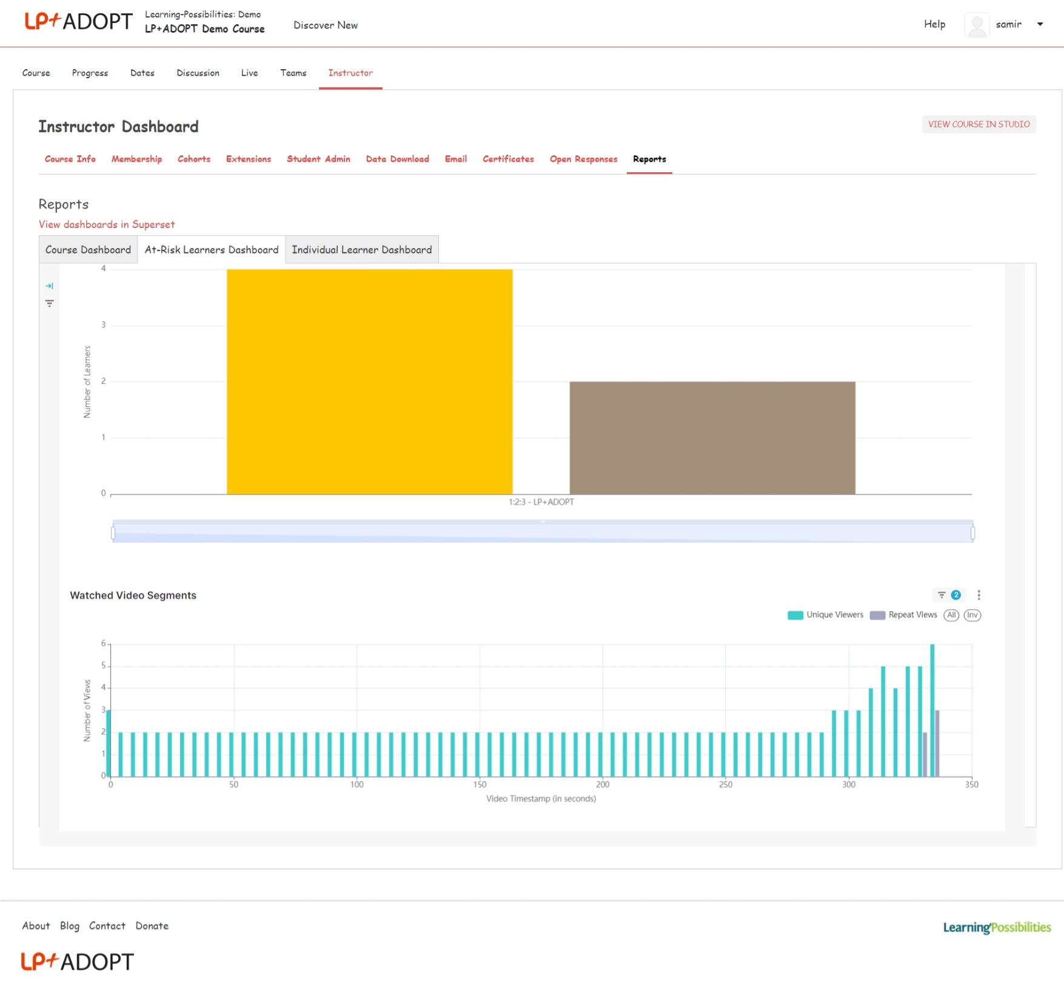
Task: Invert legend selection with Inv button
Action: pos(972,615)
